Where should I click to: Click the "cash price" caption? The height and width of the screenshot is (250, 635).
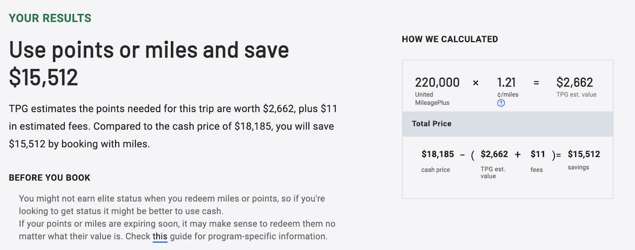pyautogui.click(x=435, y=170)
